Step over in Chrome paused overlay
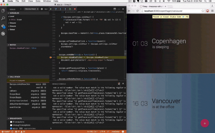 (187, 17)
